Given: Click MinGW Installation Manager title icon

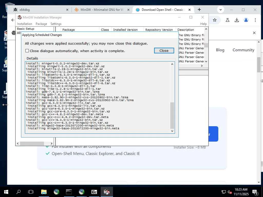Looking at the screenshot, I should (20, 17).
